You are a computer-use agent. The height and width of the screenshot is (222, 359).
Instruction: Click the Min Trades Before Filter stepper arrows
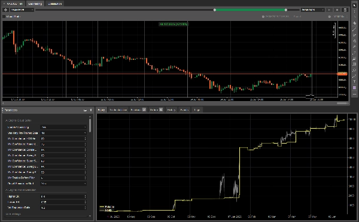[x=85, y=178]
